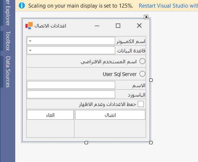Select the bottom-center resize handle of the form
The image size is (198, 162).
point(86,142)
